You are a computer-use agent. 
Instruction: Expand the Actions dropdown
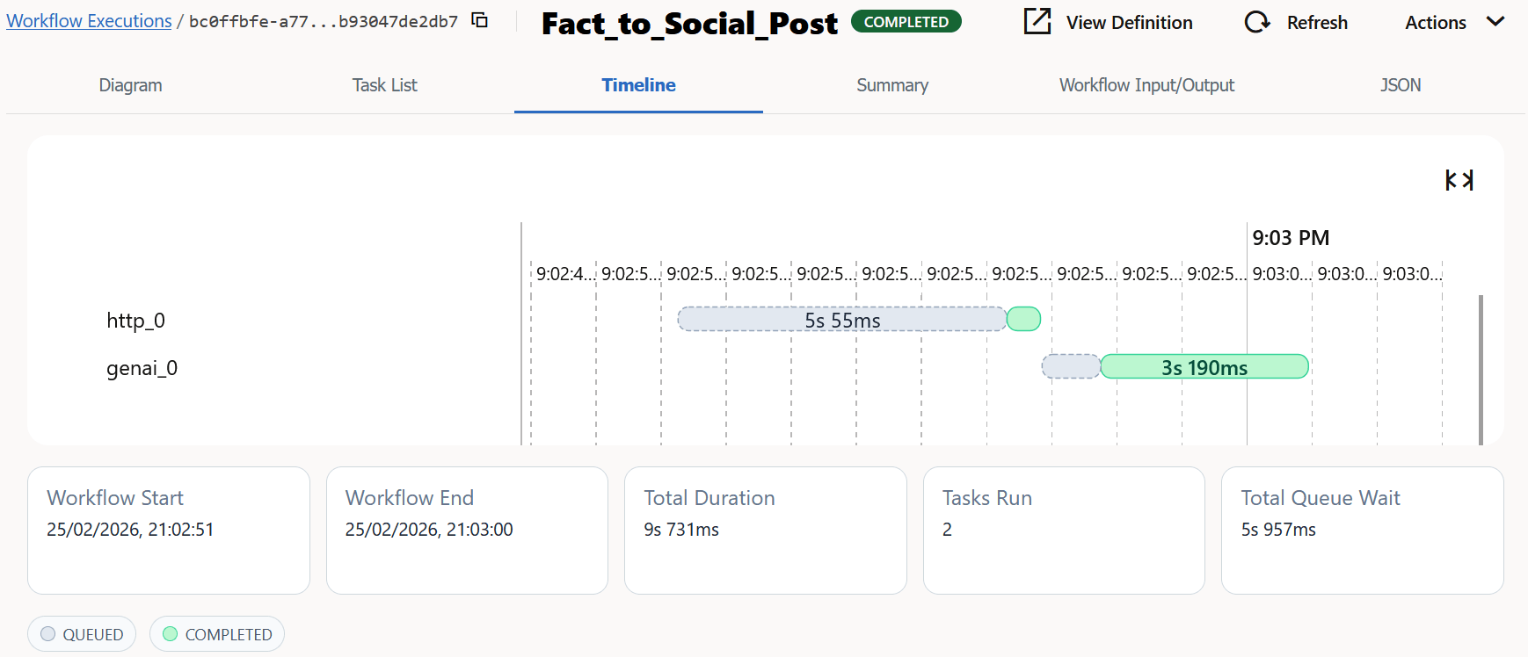click(1455, 22)
